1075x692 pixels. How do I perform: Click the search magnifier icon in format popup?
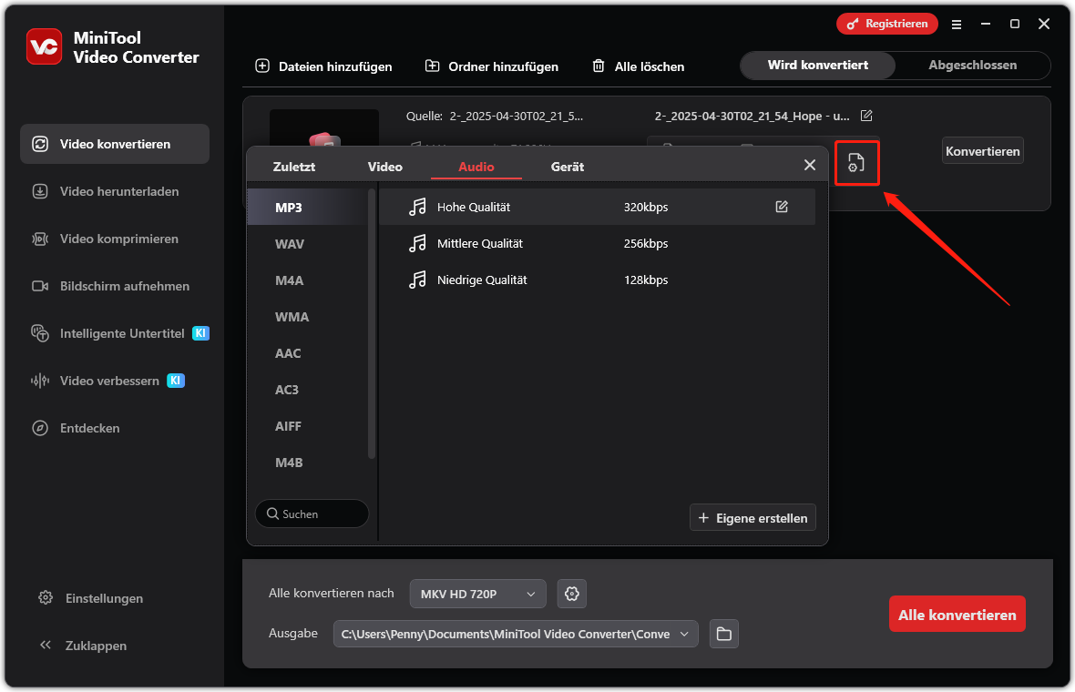click(272, 514)
